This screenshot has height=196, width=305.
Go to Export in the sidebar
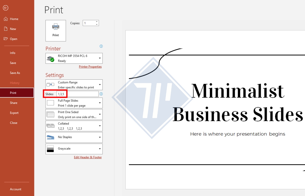[x=14, y=113]
